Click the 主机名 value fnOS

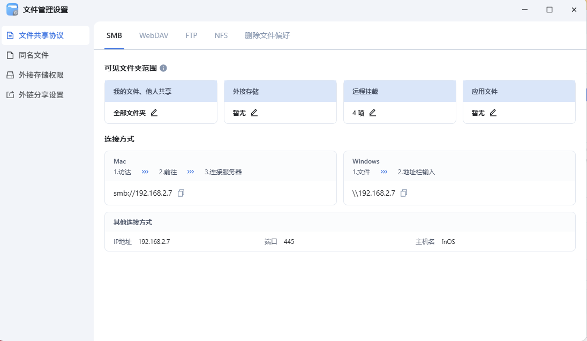(x=448, y=242)
